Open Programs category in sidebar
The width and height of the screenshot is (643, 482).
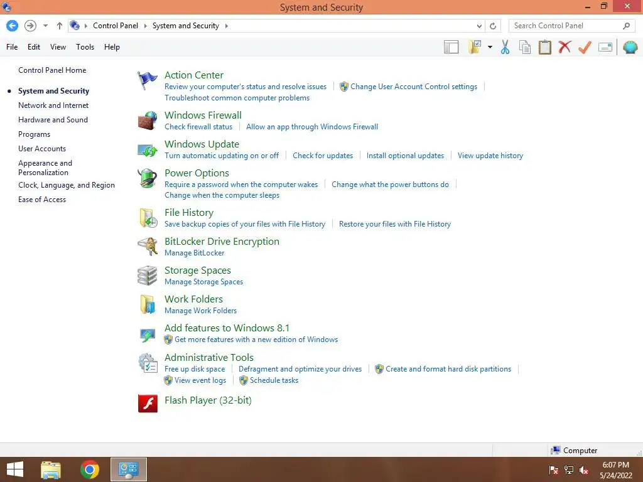click(x=34, y=134)
